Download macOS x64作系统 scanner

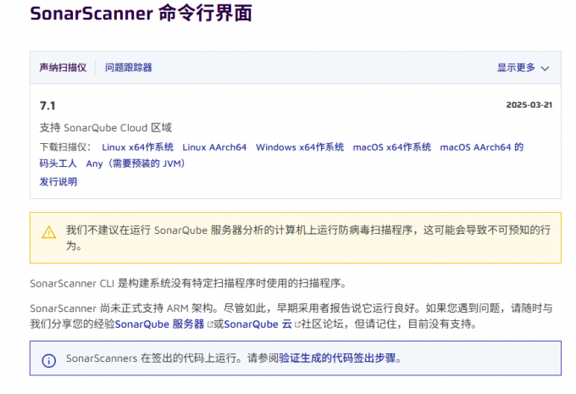tap(392, 147)
